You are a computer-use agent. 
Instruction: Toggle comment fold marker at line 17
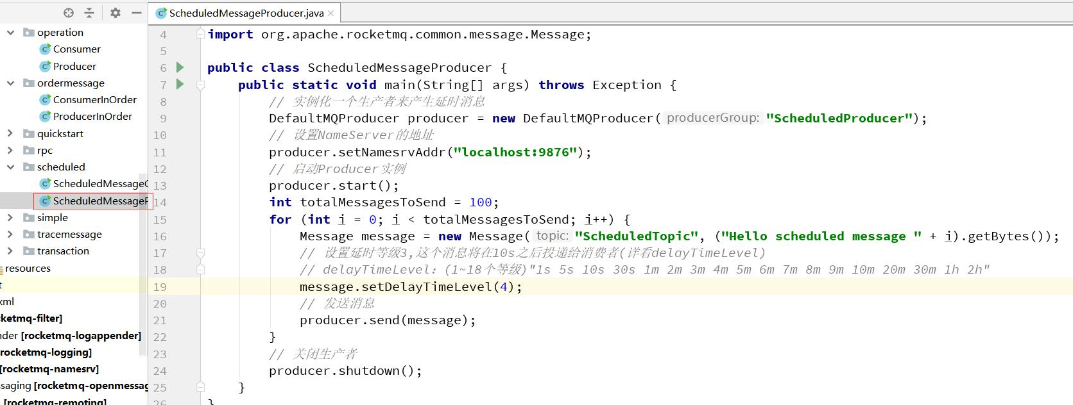[200, 253]
